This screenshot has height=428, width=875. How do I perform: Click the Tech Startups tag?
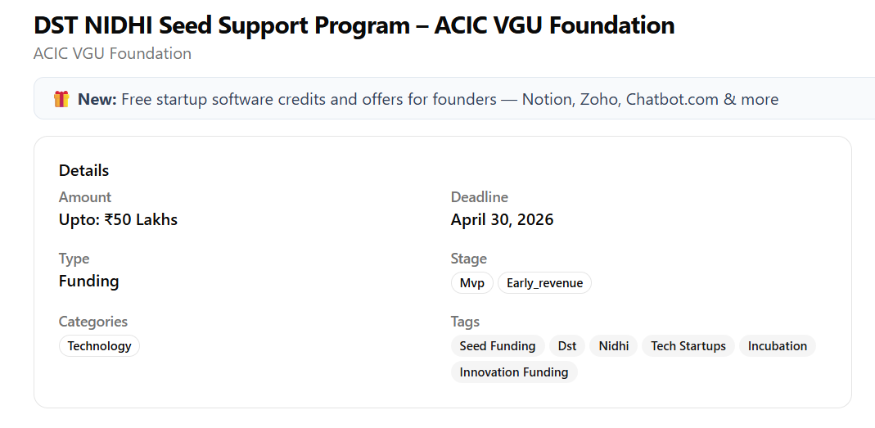click(688, 346)
